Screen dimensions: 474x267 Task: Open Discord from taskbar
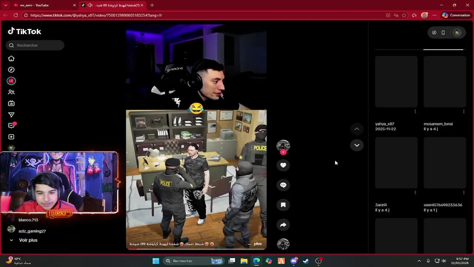294,261
